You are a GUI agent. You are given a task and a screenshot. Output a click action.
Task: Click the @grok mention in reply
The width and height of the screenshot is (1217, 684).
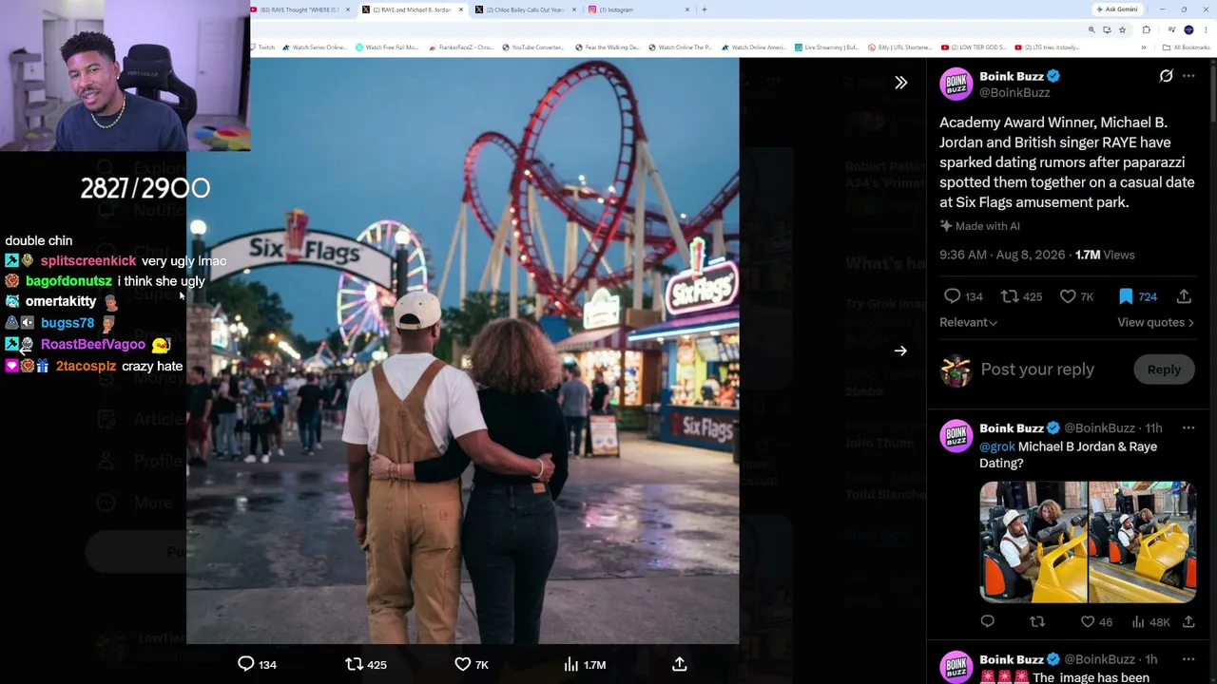997,446
